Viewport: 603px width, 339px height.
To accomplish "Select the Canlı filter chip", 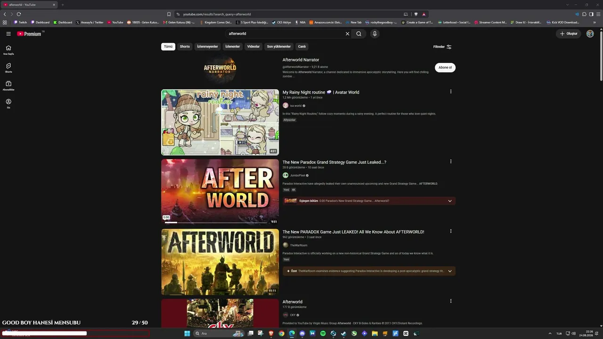I will pyautogui.click(x=302, y=47).
